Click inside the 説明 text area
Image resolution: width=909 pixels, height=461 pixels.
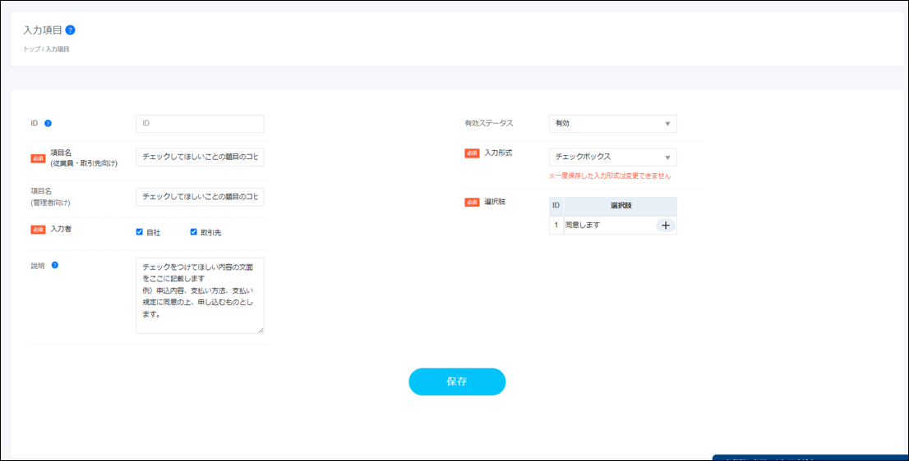click(200, 295)
